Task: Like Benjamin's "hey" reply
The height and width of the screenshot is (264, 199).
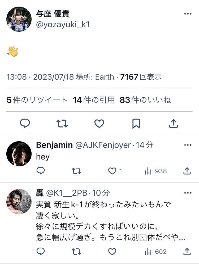Action: (x=113, y=171)
